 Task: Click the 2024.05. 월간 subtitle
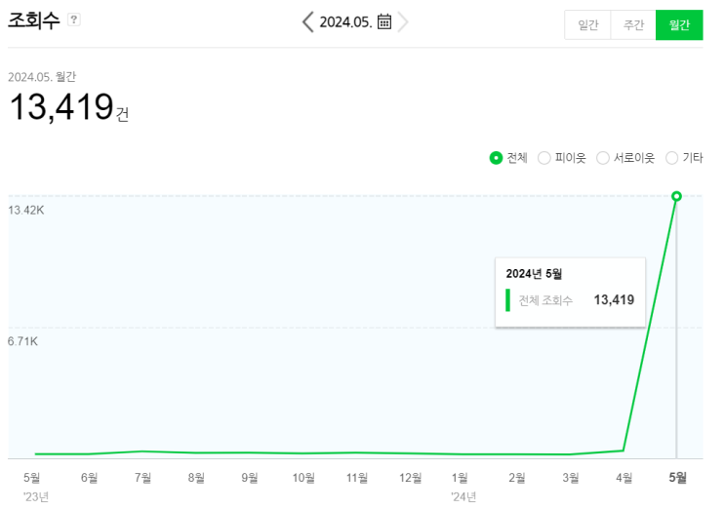pos(42,77)
